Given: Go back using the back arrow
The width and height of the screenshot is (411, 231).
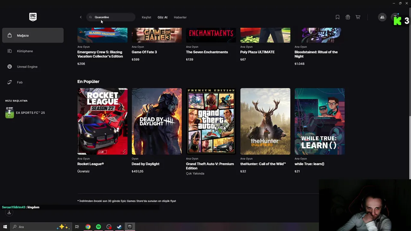Looking at the screenshot, I should click(81, 17).
